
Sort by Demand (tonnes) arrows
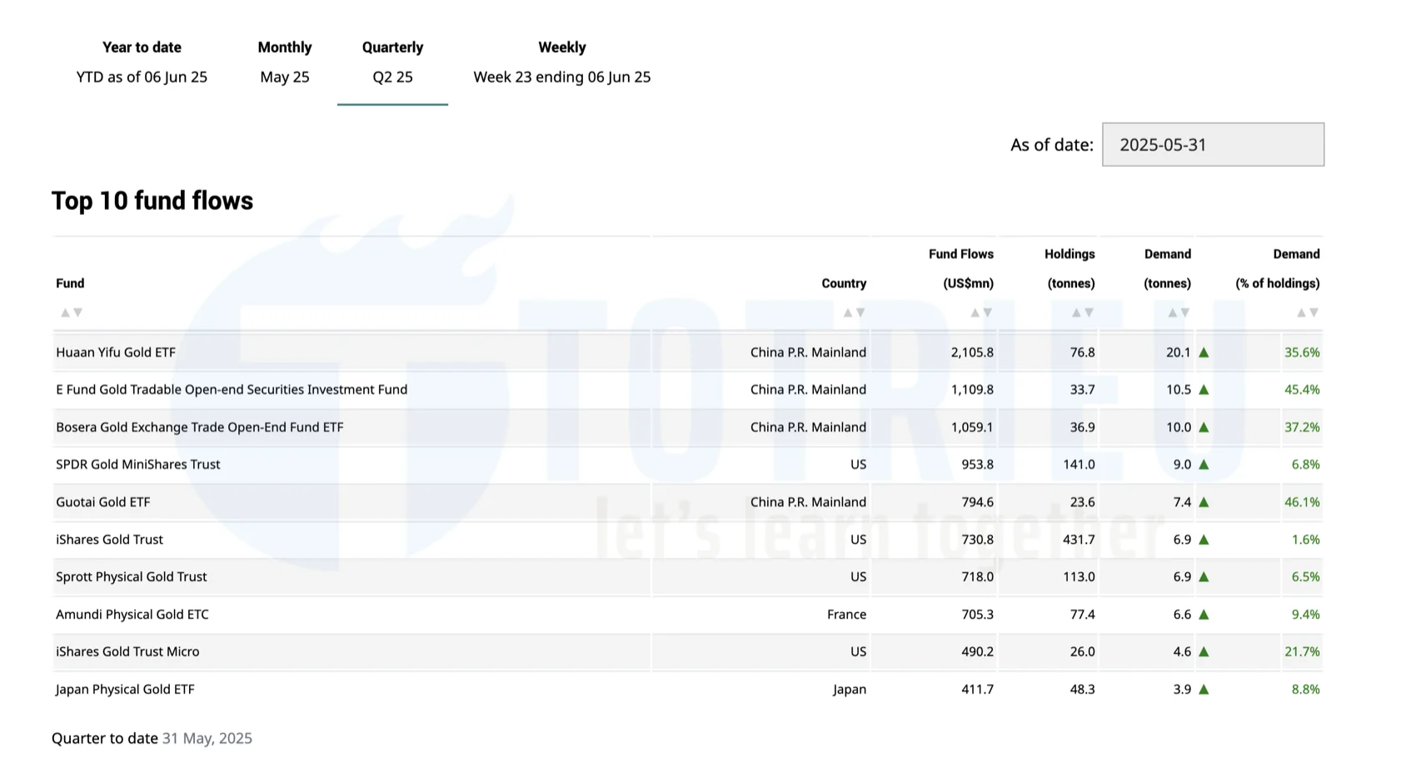tap(1179, 313)
